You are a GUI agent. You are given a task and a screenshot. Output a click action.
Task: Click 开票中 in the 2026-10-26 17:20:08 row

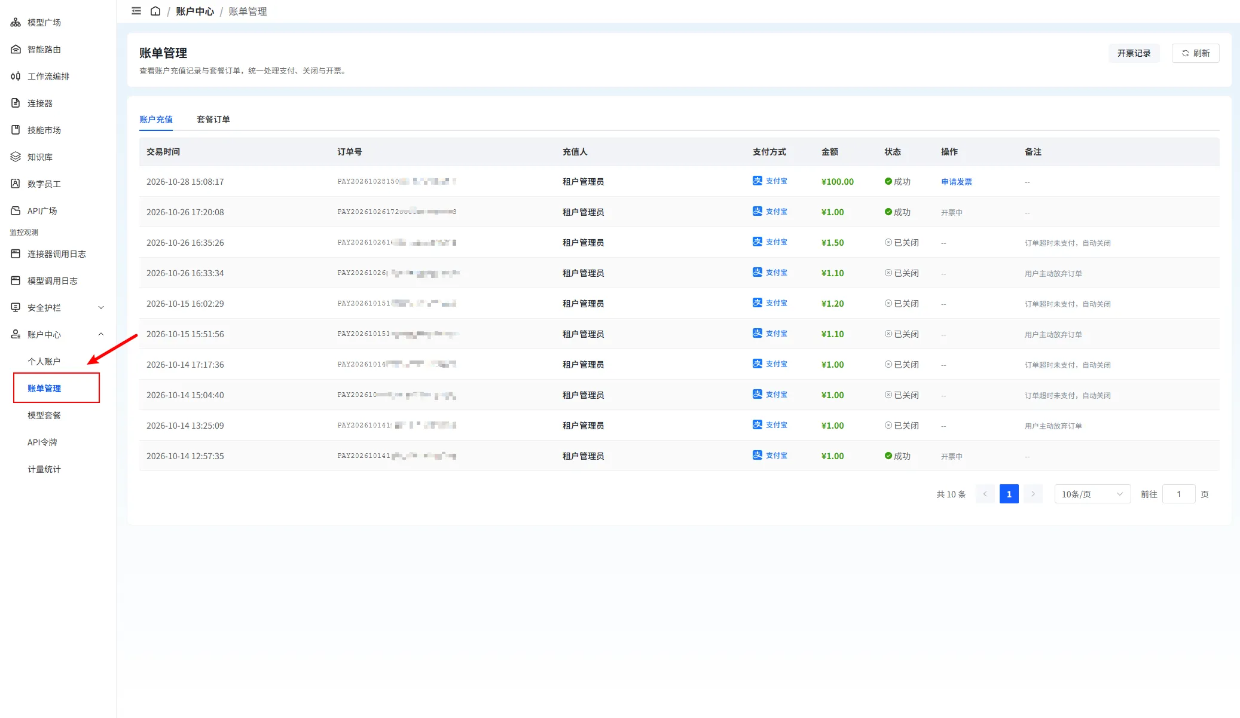point(952,212)
